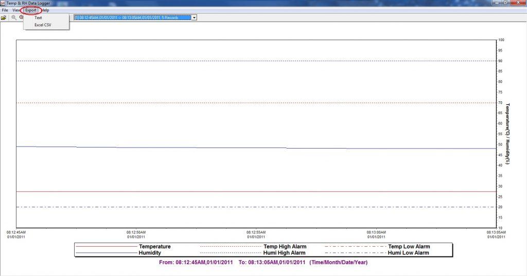
Task: Click the Temp & RH Data Logger title icon
Action: pos(3,3)
